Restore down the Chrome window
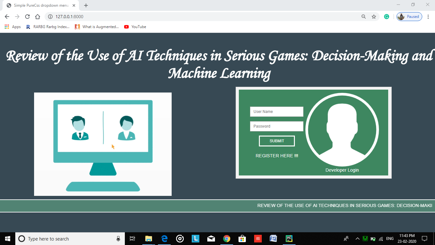This screenshot has width=435, height=245. [413, 4]
